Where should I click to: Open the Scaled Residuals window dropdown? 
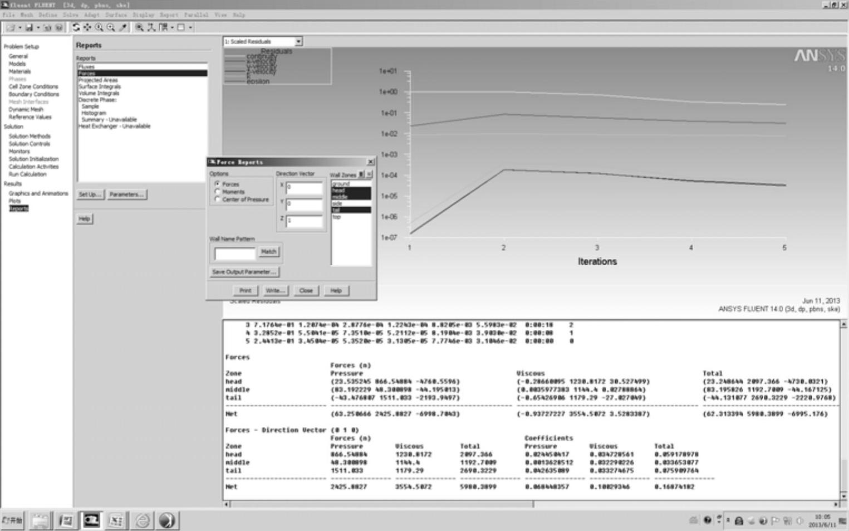pyautogui.click(x=298, y=41)
